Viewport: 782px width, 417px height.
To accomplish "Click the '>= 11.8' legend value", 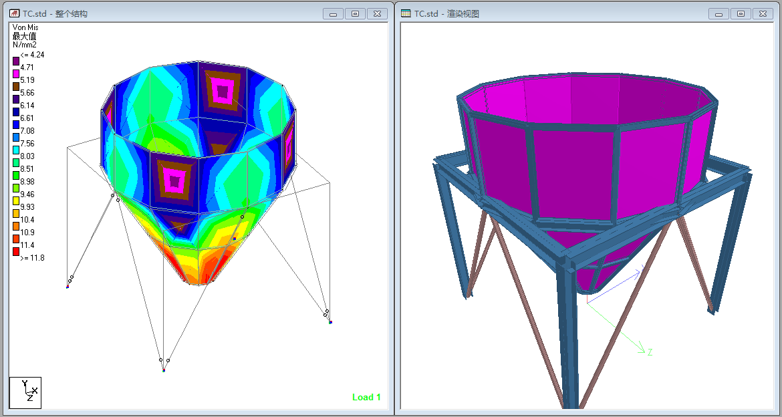I will pyautogui.click(x=32, y=258).
